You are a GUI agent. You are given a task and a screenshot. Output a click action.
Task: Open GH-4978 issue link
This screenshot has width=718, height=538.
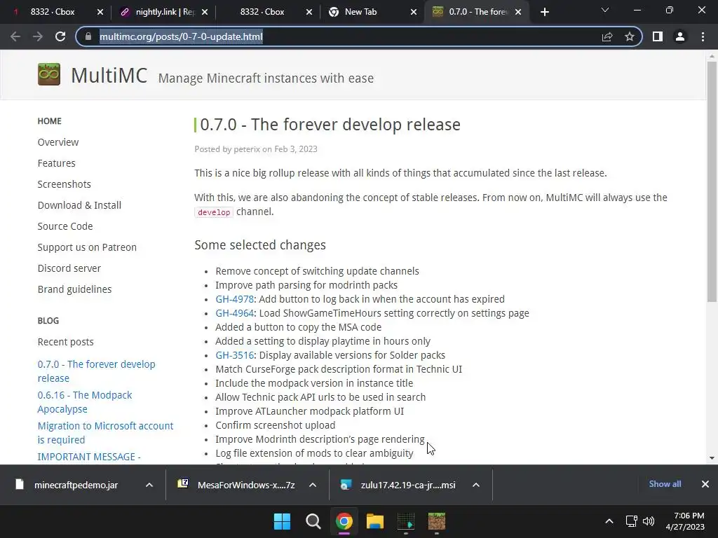234,299
